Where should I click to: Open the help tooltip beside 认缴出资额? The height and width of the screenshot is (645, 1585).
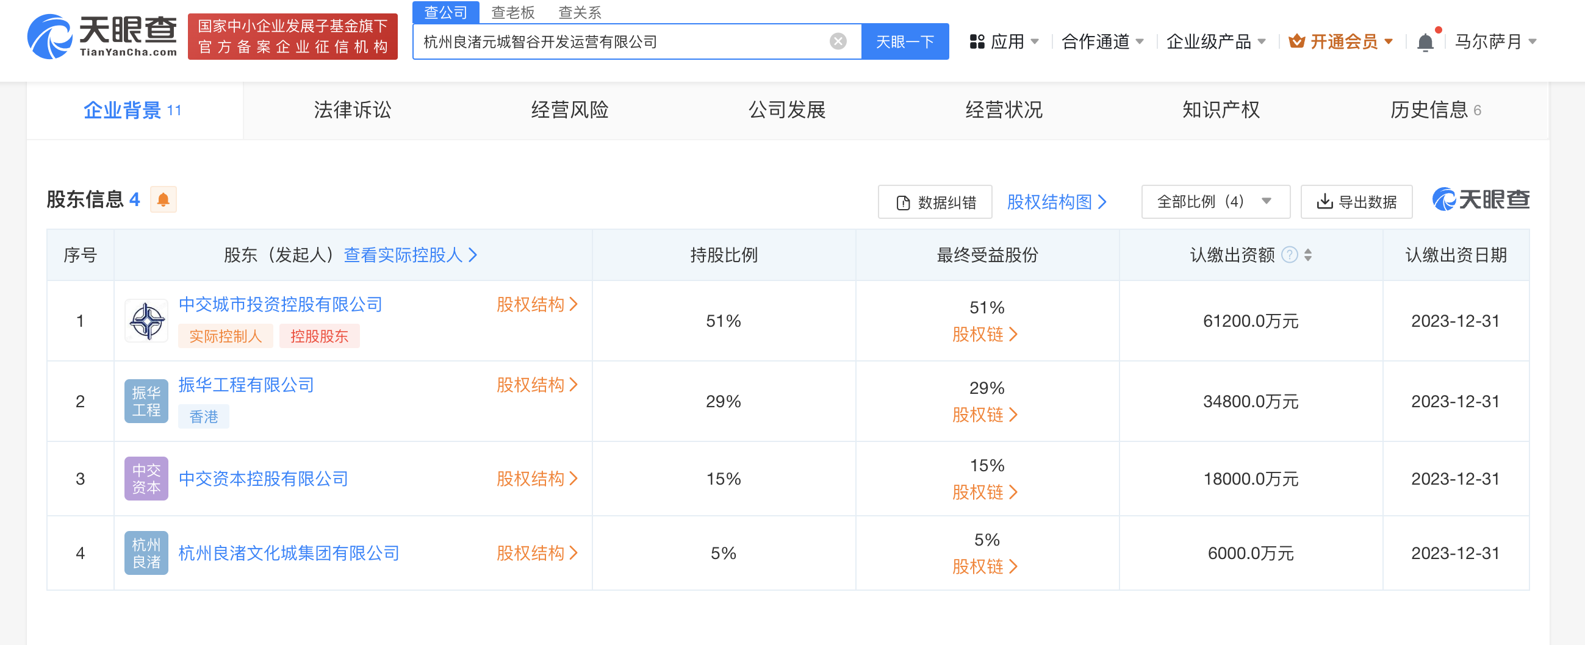coord(1289,255)
